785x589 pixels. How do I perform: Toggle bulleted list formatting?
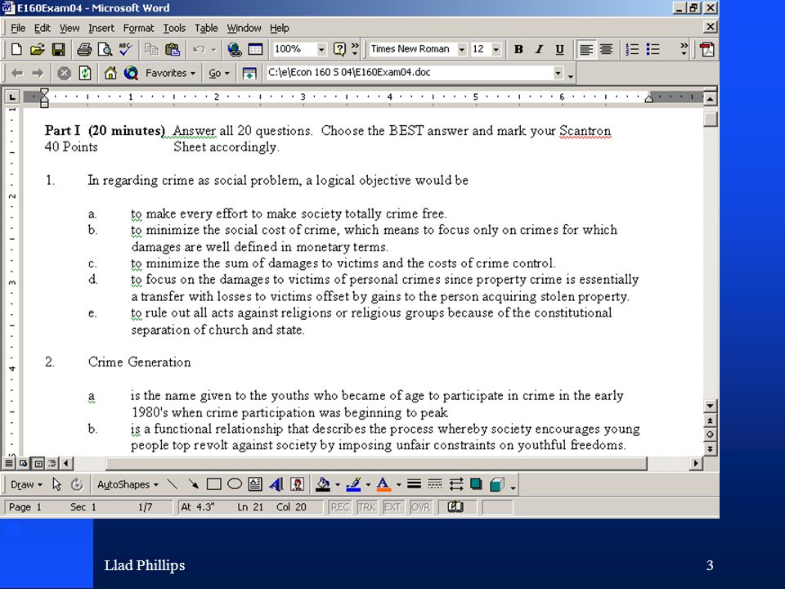(653, 49)
